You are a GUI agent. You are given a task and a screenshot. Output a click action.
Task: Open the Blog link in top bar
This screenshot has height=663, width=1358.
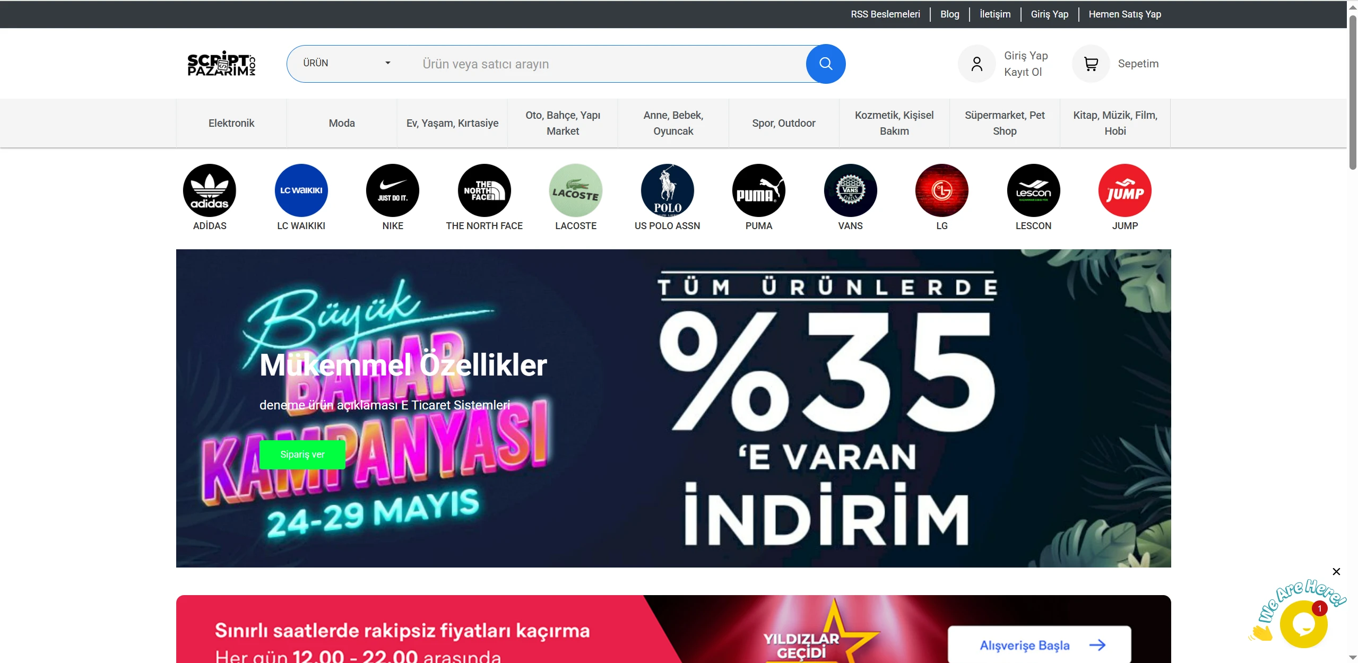[x=950, y=14]
